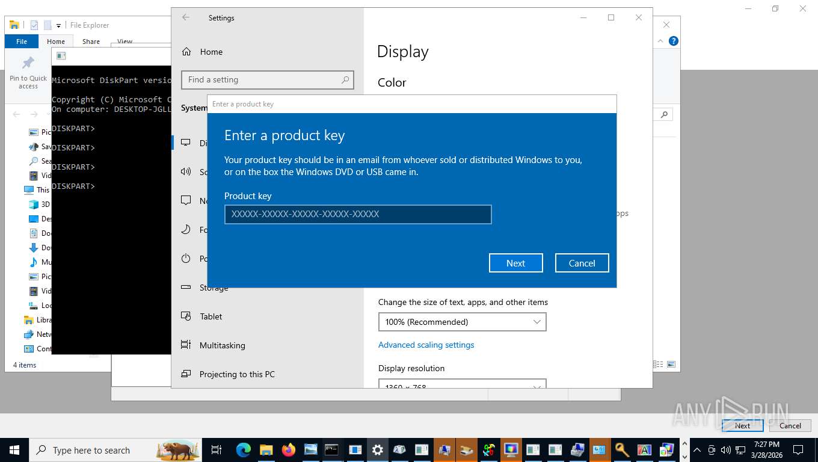This screenshot has width=818, height=462.
Task: Click the File Explorer search magnifier icon
Action: [664, 114]
